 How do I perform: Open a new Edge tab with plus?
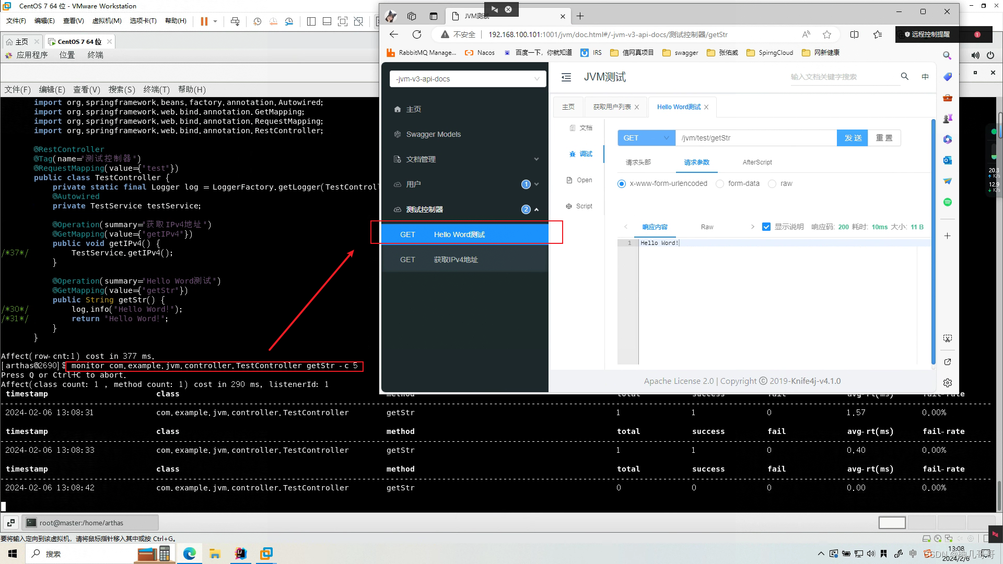tap(580, 16)
